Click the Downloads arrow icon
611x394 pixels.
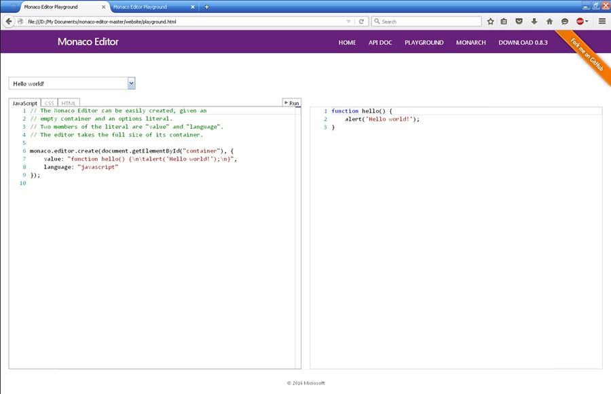point(534,21)
